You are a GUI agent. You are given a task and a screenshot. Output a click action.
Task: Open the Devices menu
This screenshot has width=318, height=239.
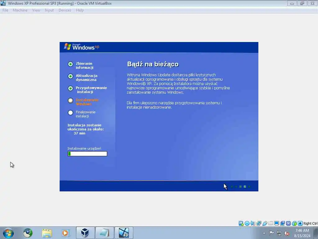pos(65,10)
